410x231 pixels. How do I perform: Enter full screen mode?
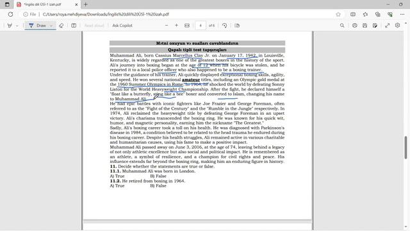click(387, 26)
